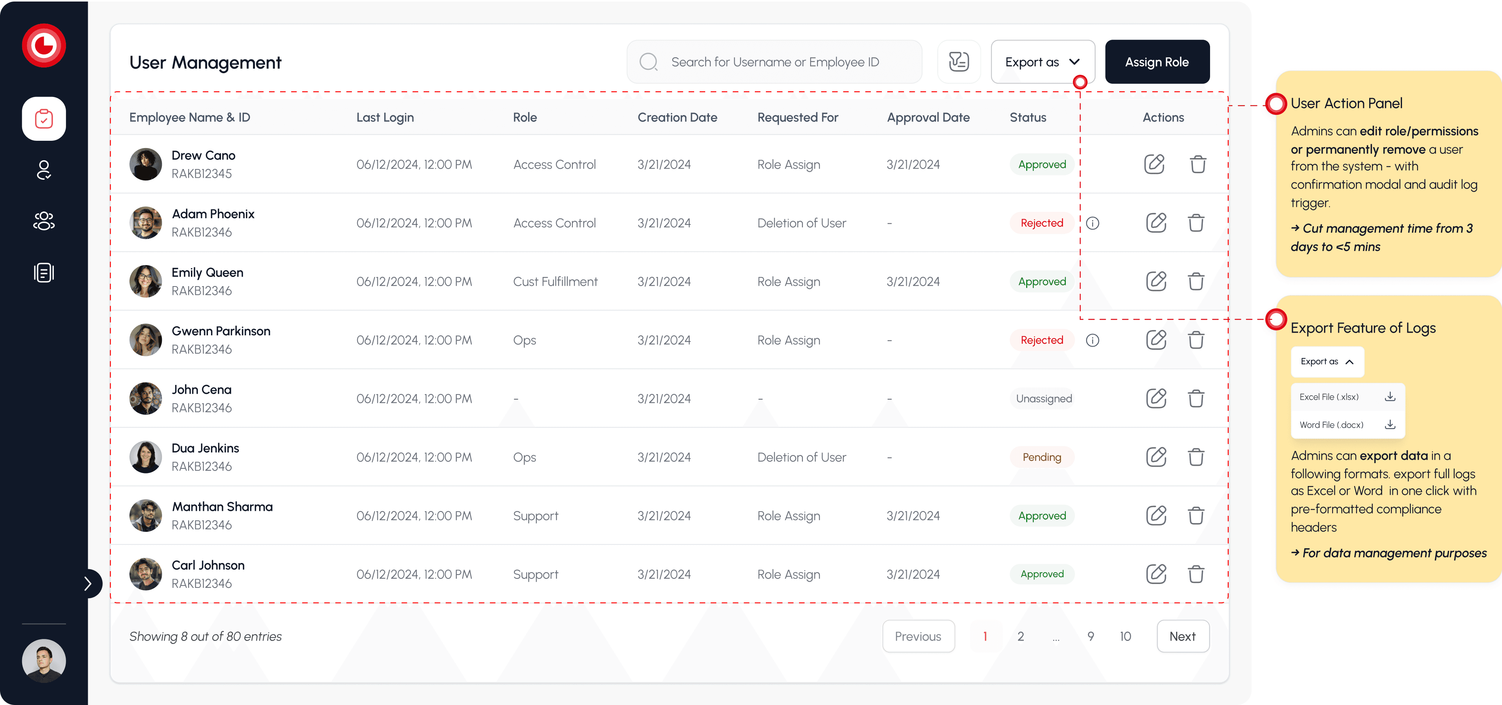Edit John Cena's role
Screen dimensions: 1502x705
(x=1156, y=398)
